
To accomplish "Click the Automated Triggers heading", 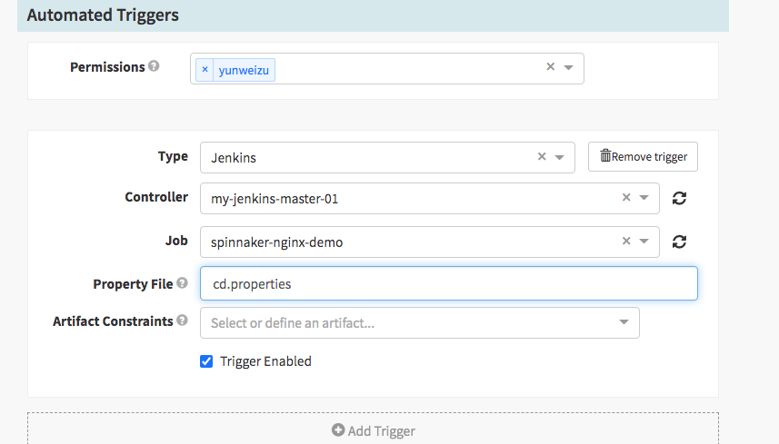I will [103, 15].
